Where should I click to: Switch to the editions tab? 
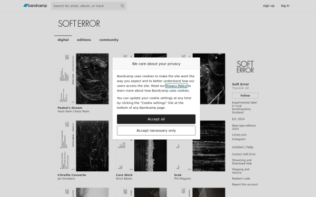(x=84, y=40)
